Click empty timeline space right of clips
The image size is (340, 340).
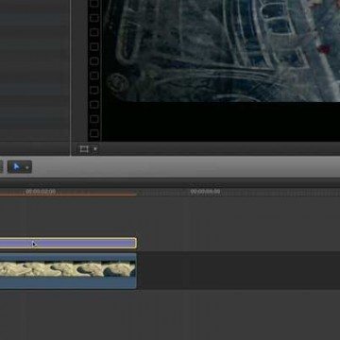tap(239, 270)
